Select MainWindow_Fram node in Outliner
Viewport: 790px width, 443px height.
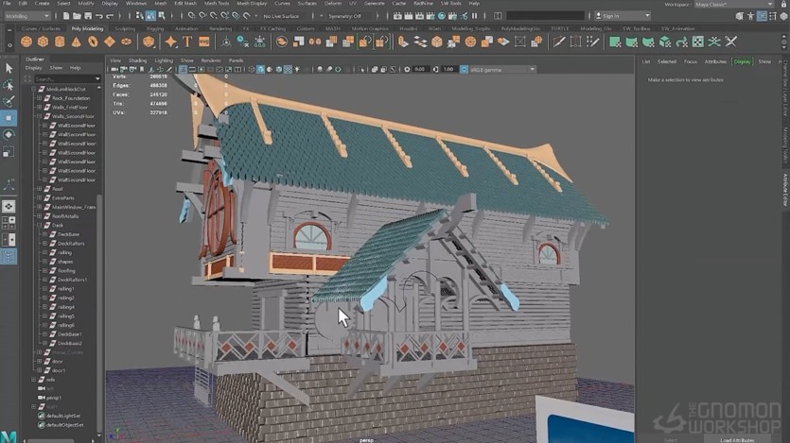74,207
